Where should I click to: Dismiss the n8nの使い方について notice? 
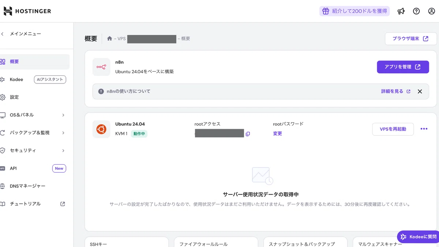coord(420,91)
